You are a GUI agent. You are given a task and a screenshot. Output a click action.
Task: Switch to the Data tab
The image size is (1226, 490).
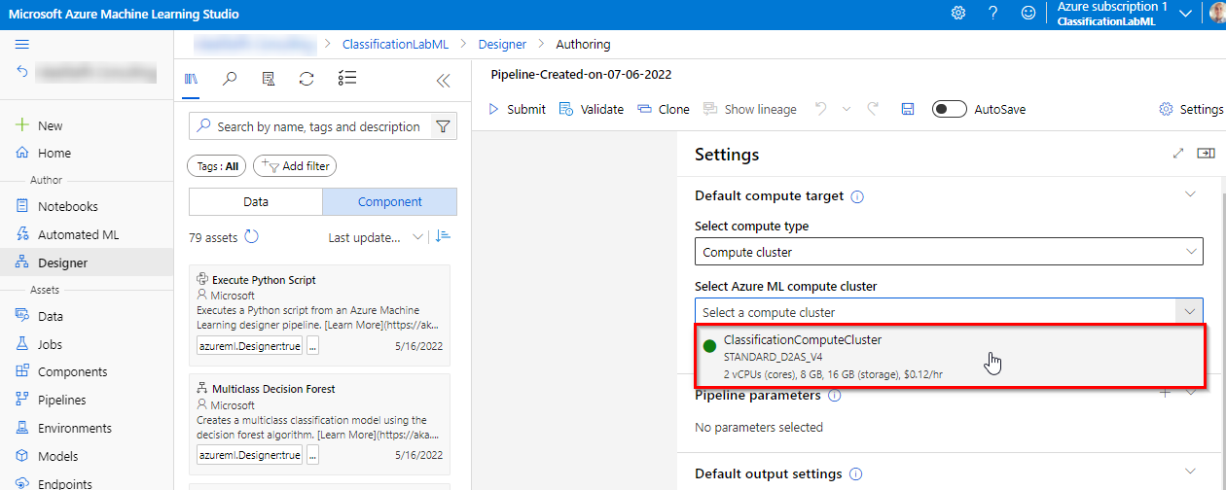pos(255,202)
